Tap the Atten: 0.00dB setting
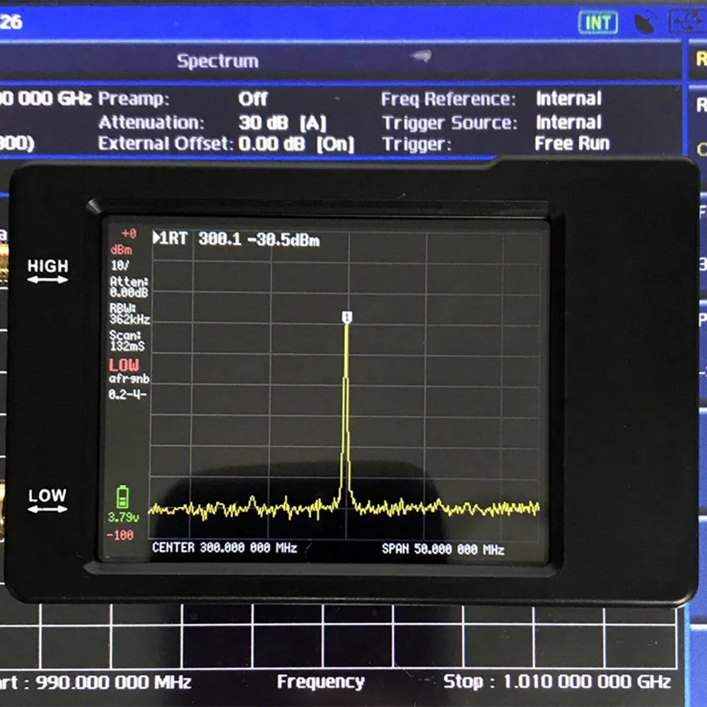Screen dimensions: 707x707 (129, 287)
